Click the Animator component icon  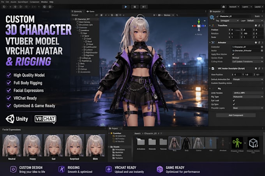[213, 43]
